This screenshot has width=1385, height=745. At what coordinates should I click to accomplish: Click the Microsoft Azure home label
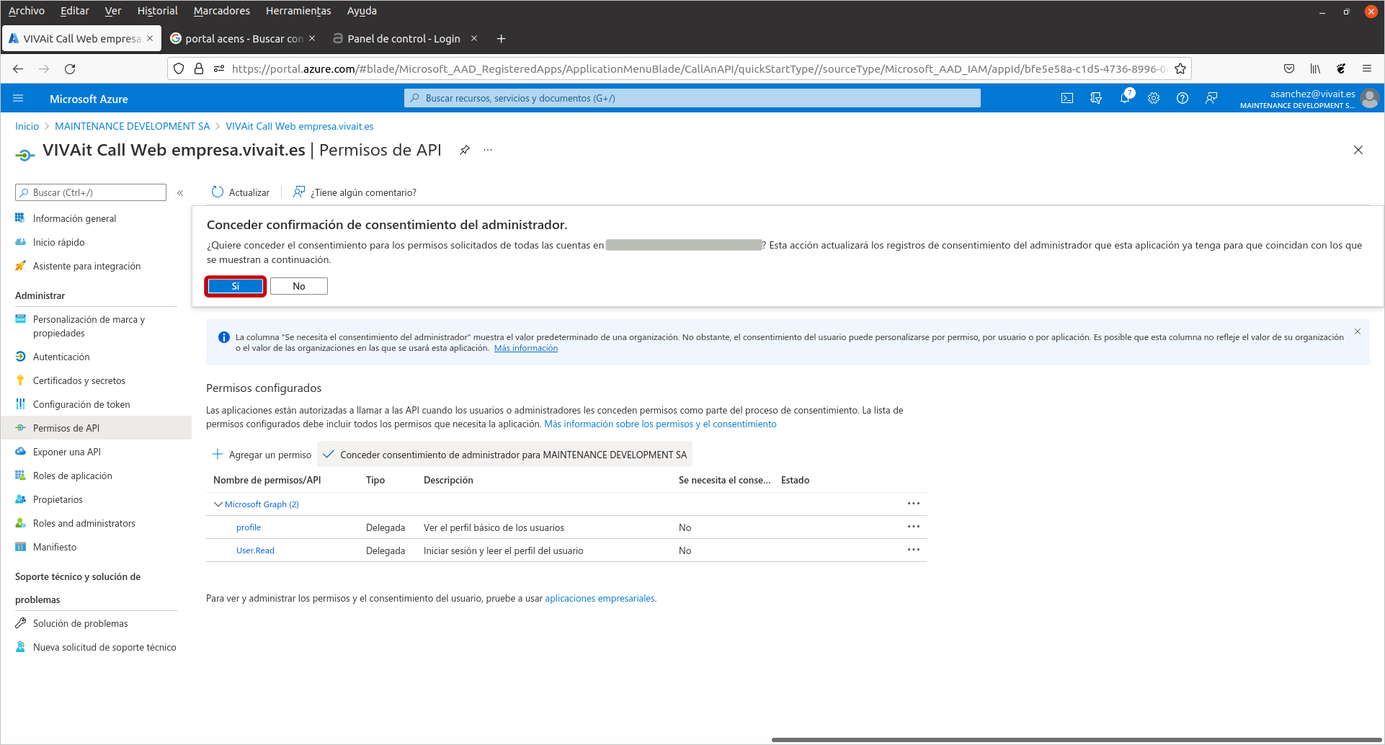[89, 99]
